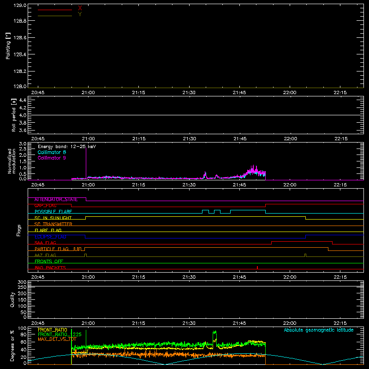Click the magenta Collimator 9 legend entry
The width and height of the screenshot is (369, 369).
click(52, 158)
